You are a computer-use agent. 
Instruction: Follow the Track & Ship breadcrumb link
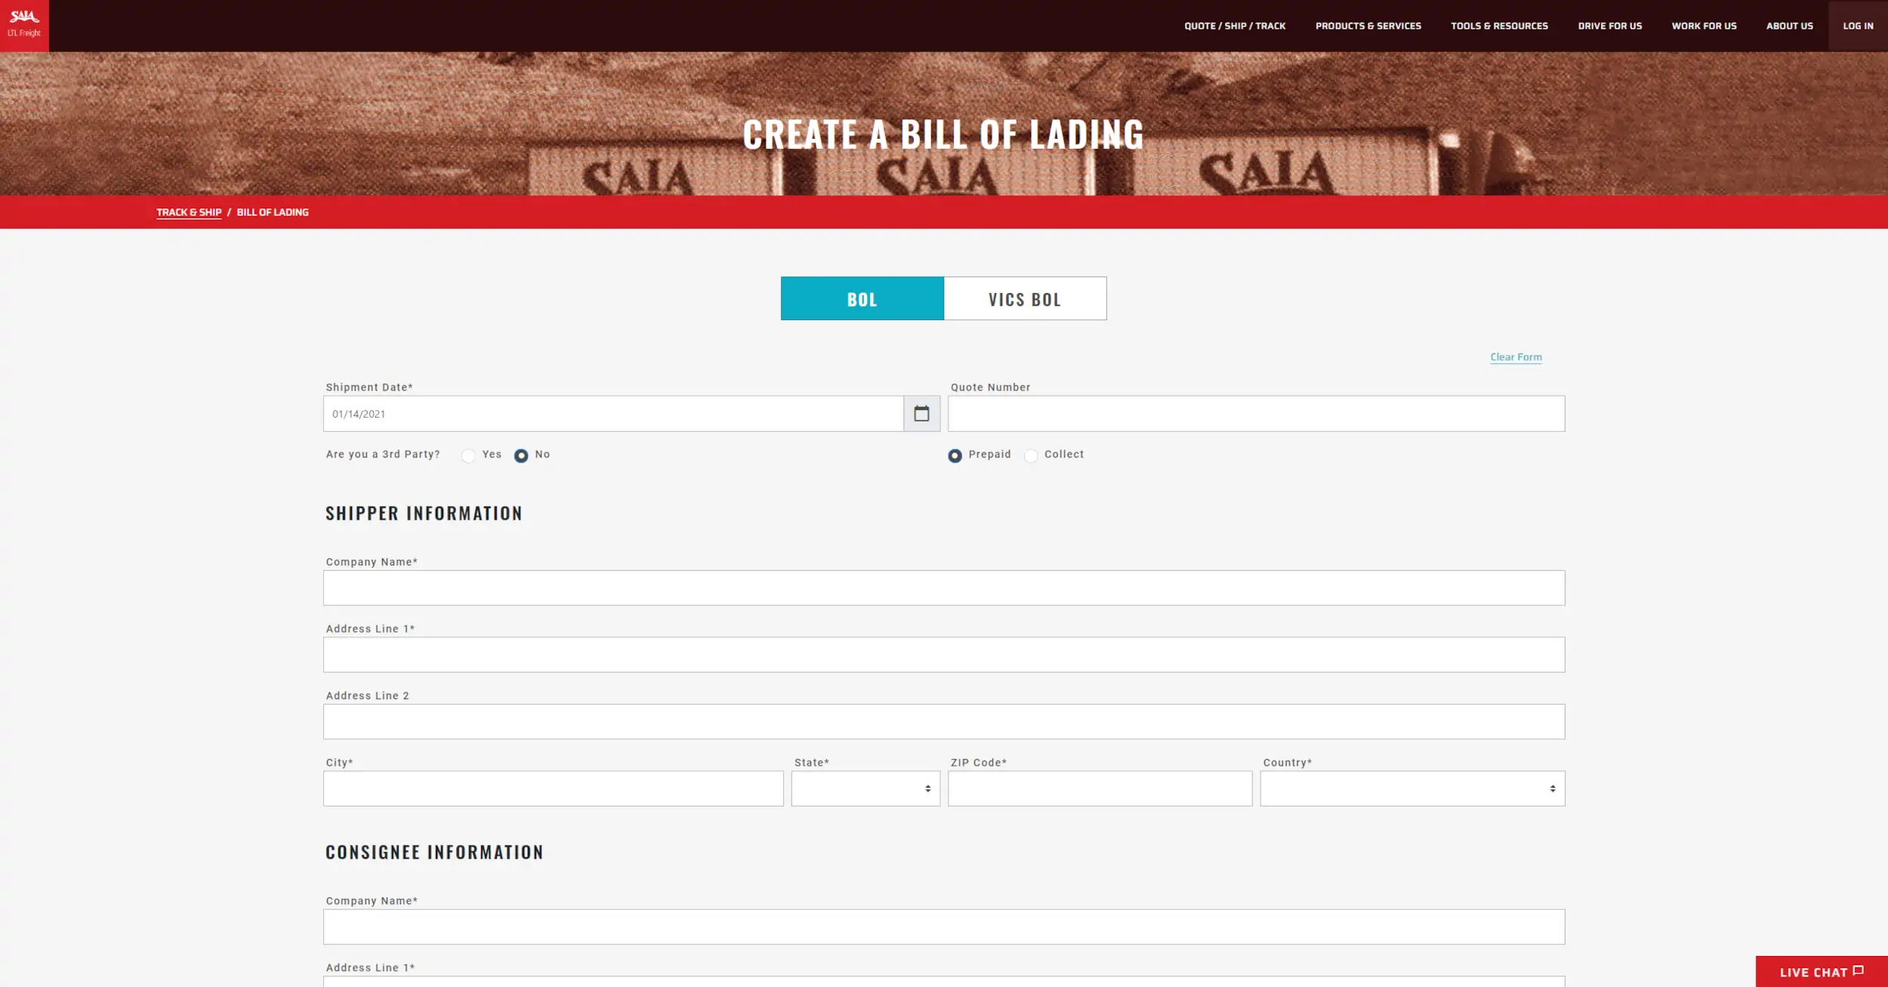(x=189, y=212)
